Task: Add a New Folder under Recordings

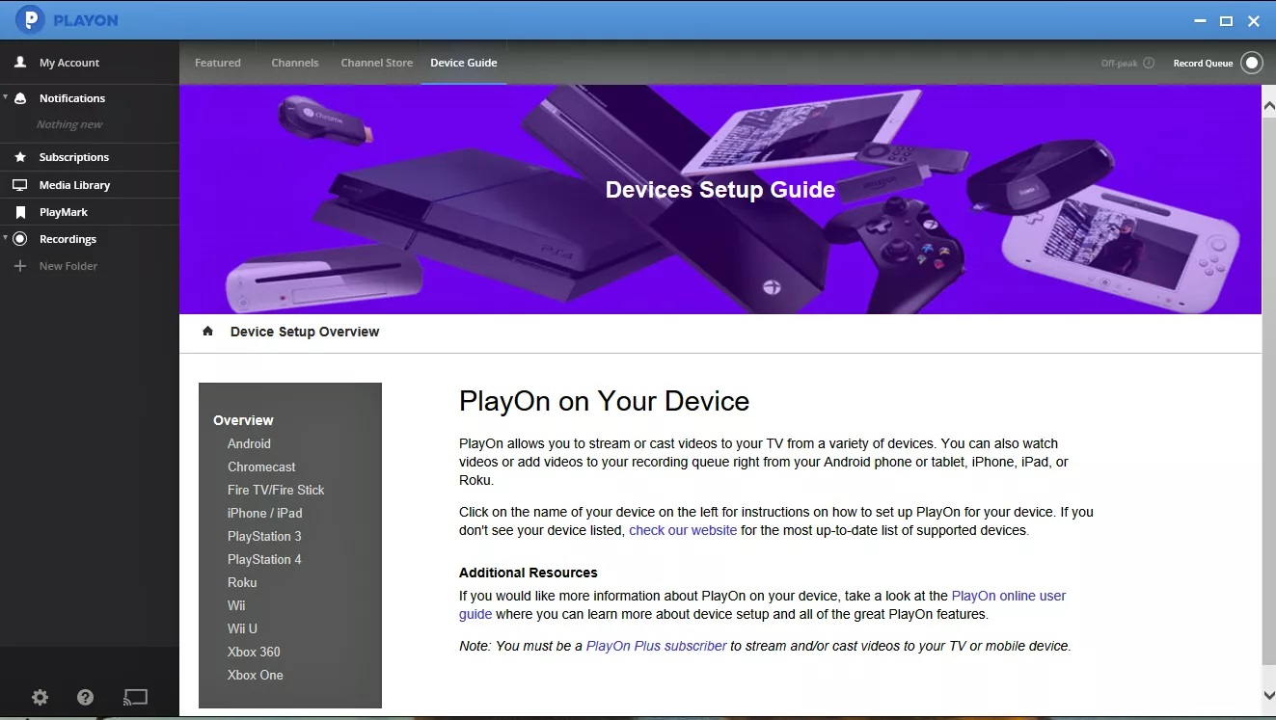Action: click(x=68, y=266)
